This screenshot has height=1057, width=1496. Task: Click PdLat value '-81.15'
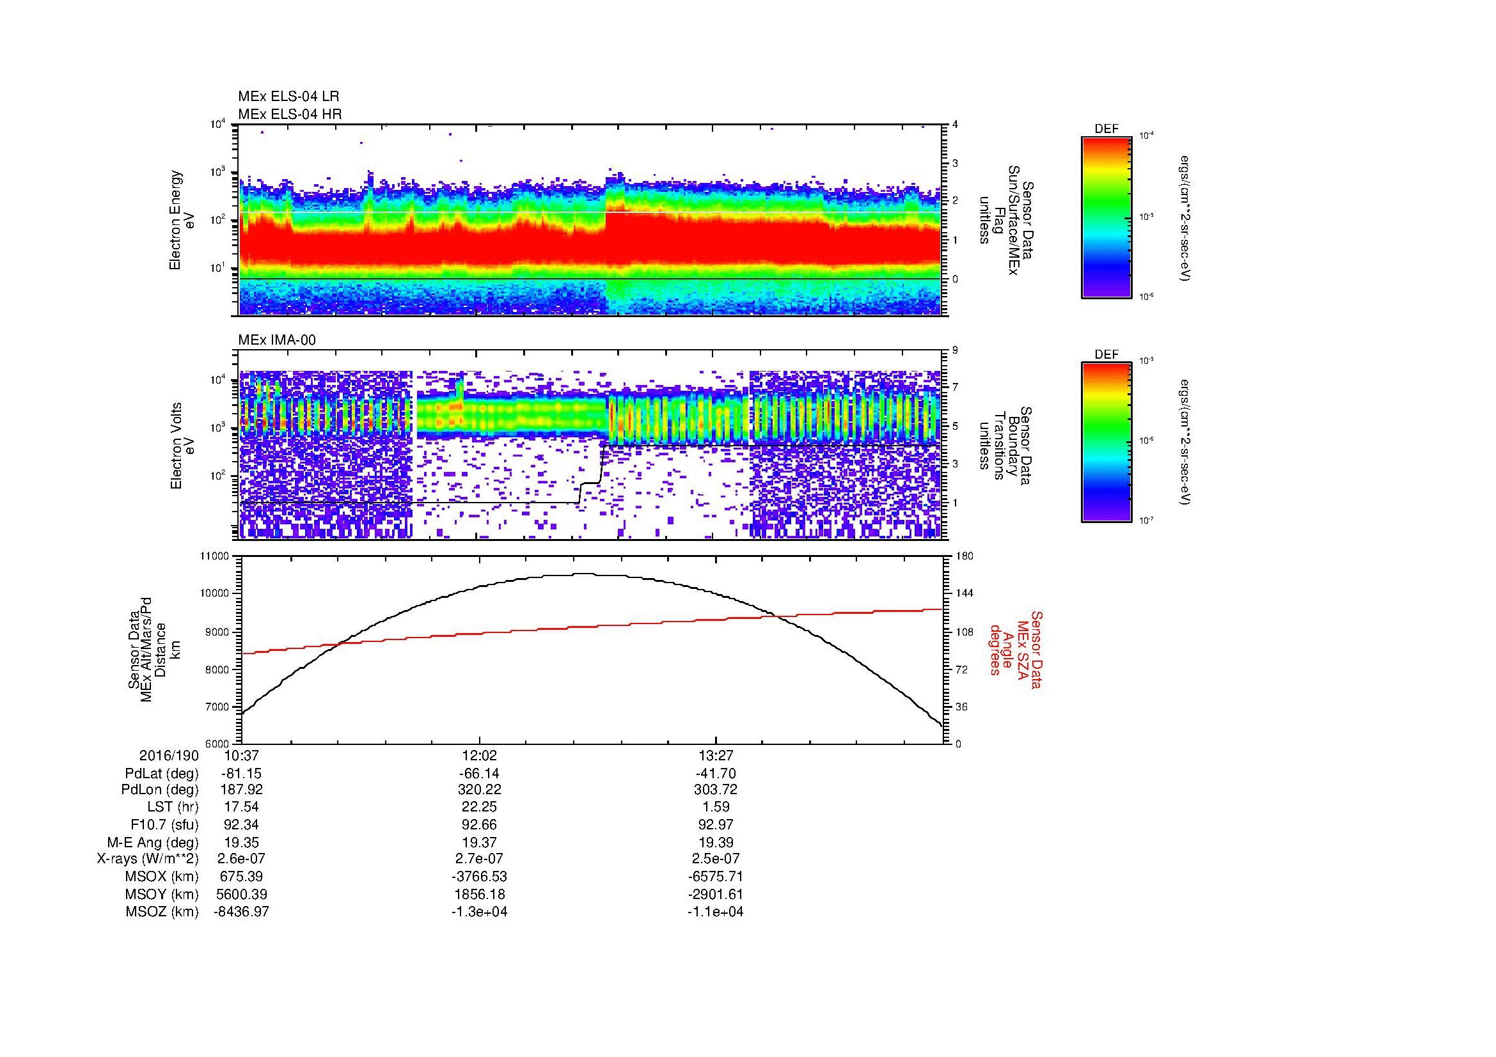[x=242, y=774]
